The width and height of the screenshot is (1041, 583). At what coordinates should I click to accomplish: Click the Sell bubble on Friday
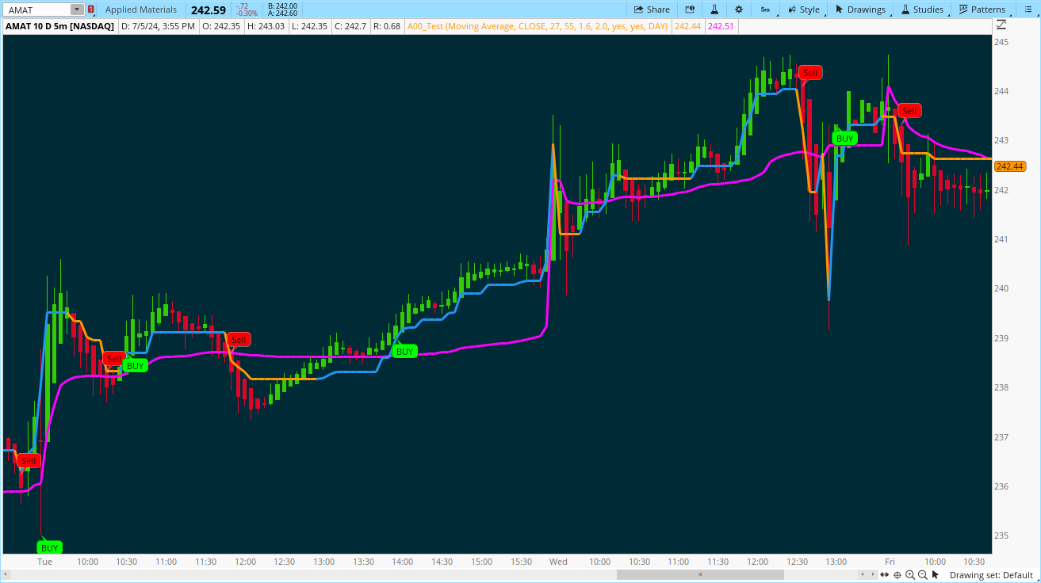click(909, 110)
